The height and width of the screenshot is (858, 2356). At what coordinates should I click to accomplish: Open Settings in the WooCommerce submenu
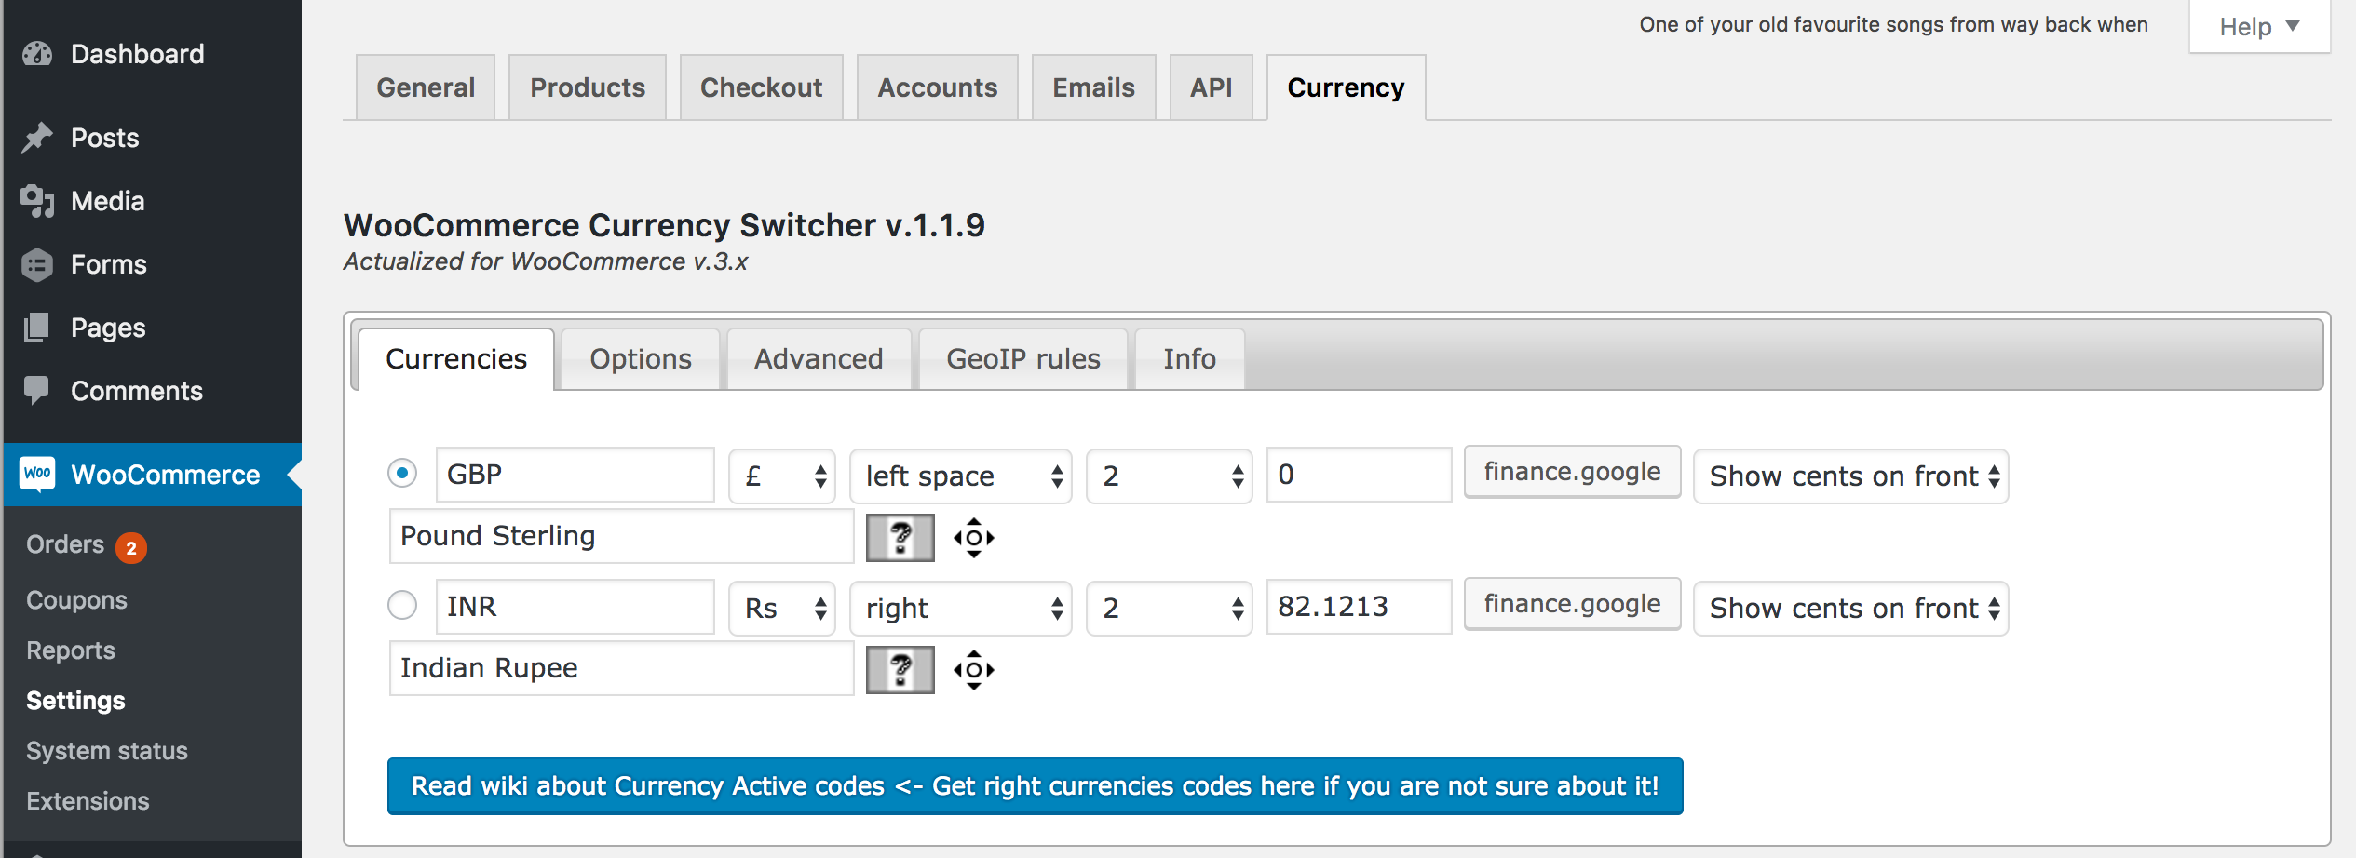click(x=75, y=701)
